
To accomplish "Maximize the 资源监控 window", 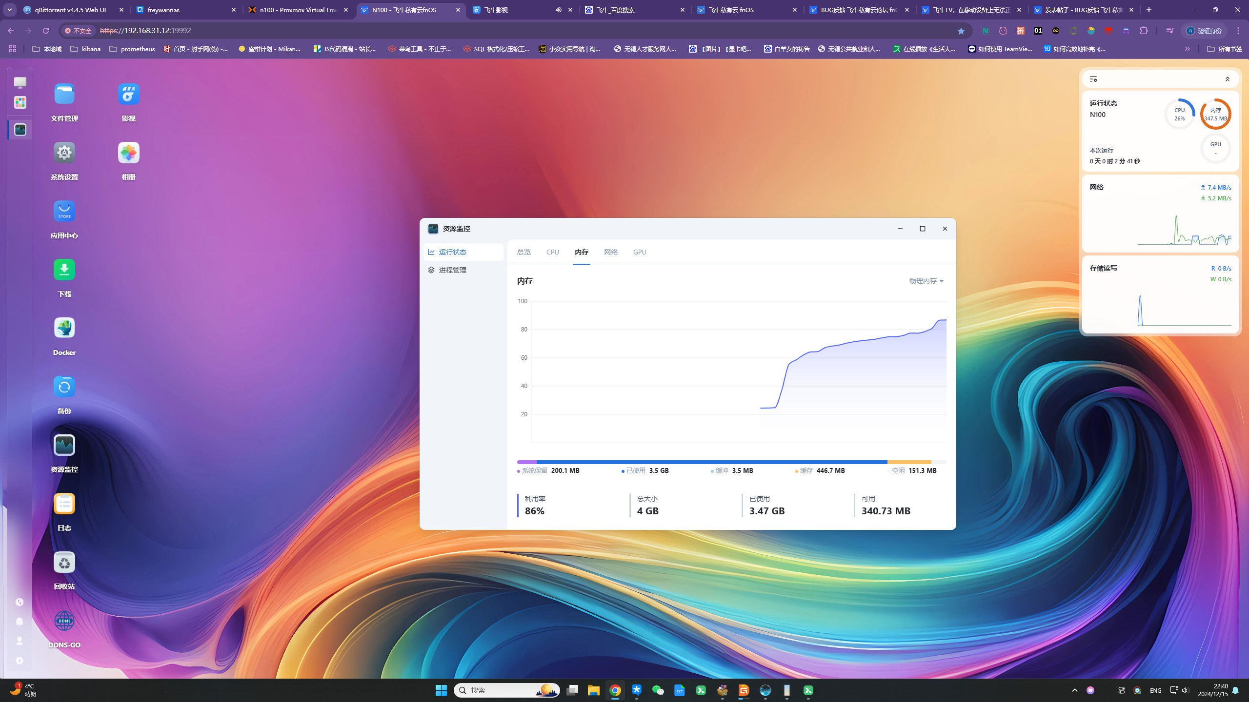I will coord(922,229).
